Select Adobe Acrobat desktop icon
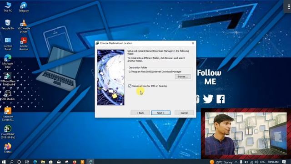The height and width of the screenshot is (164, 291). [x=24, y=44]
